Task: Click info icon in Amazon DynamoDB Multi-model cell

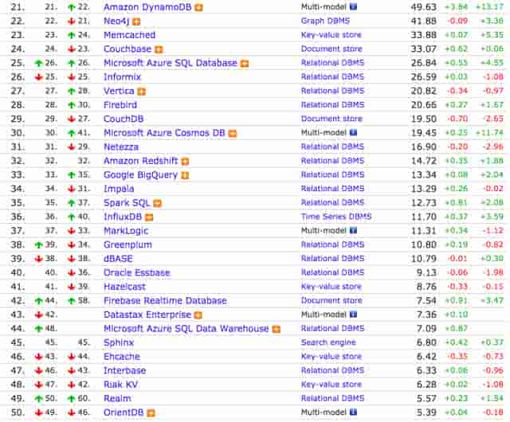Action: click(353, 6)
